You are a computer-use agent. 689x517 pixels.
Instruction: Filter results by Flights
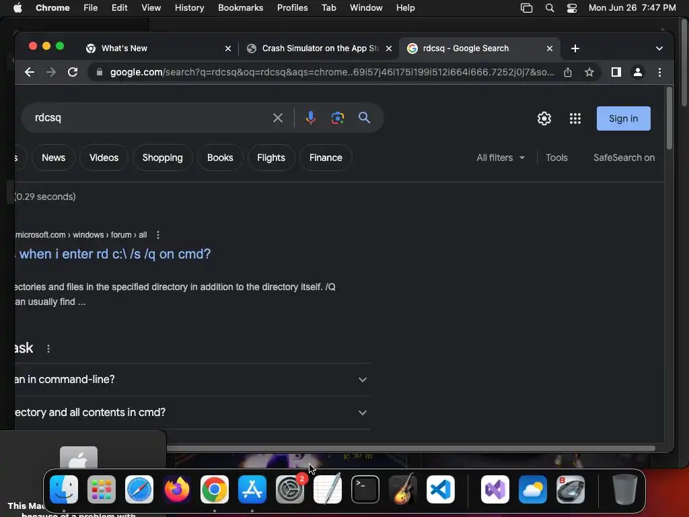271,158
